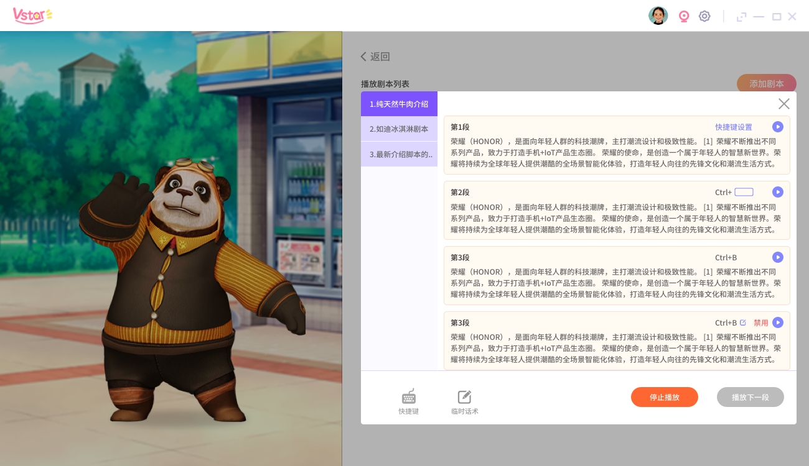Click 播放下一段 button
The width and height of the screenshot is (809, 466).
tap(751, 397)
